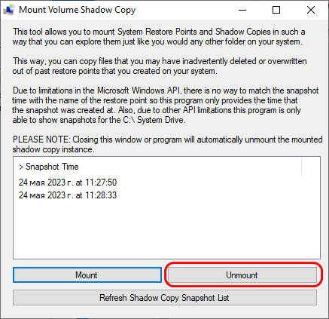Click the PLEASE NOTE warning text
The width and height of the screenshot is (329, 319).
167,144
